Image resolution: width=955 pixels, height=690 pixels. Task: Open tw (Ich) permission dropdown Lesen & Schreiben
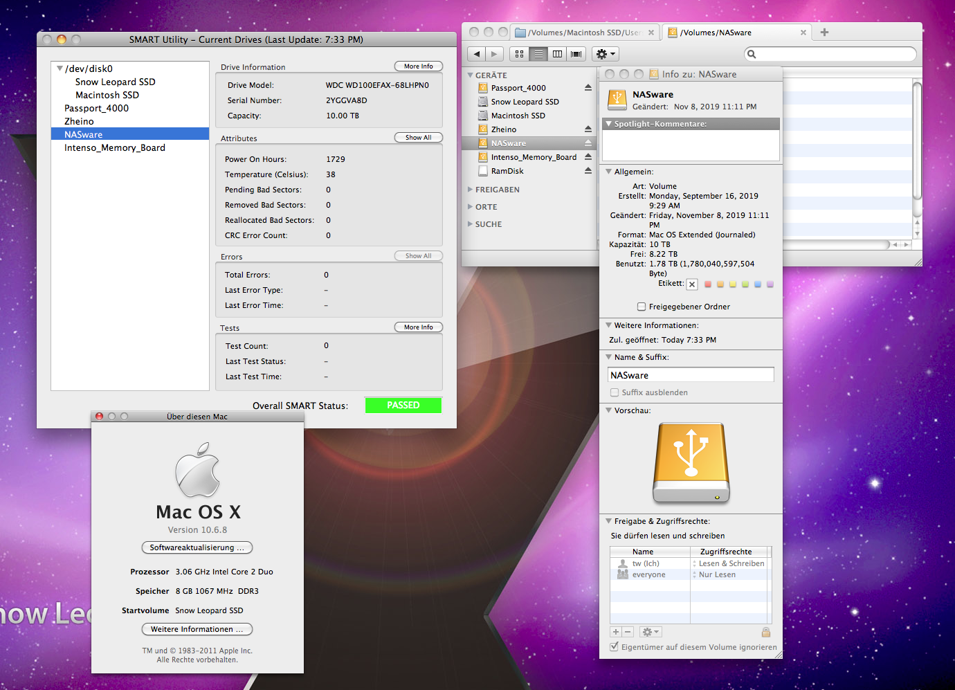(729, 563)
